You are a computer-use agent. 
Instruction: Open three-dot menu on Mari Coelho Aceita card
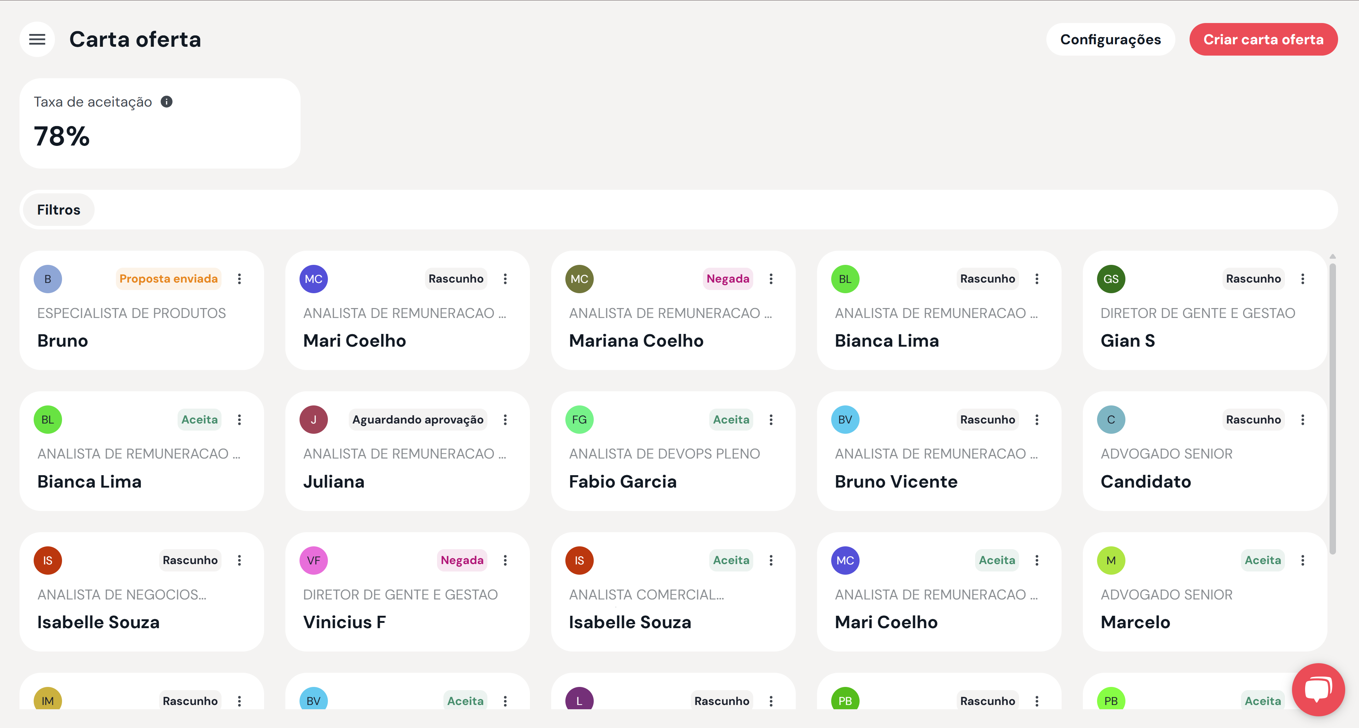pos(1037,561)
